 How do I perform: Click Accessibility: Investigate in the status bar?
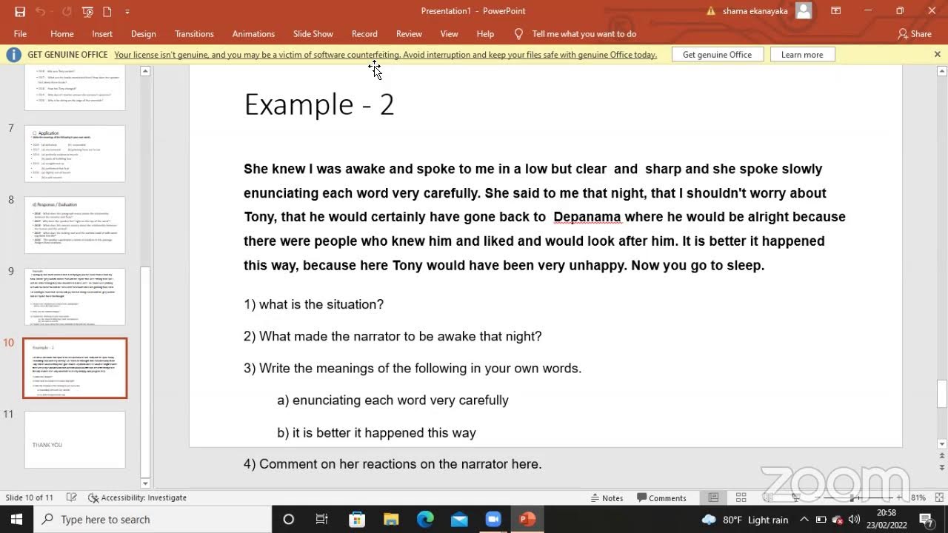(x=137, y=497)
